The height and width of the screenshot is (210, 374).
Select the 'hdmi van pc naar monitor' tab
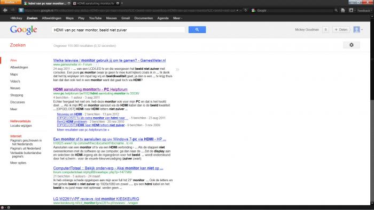(47, 3)
